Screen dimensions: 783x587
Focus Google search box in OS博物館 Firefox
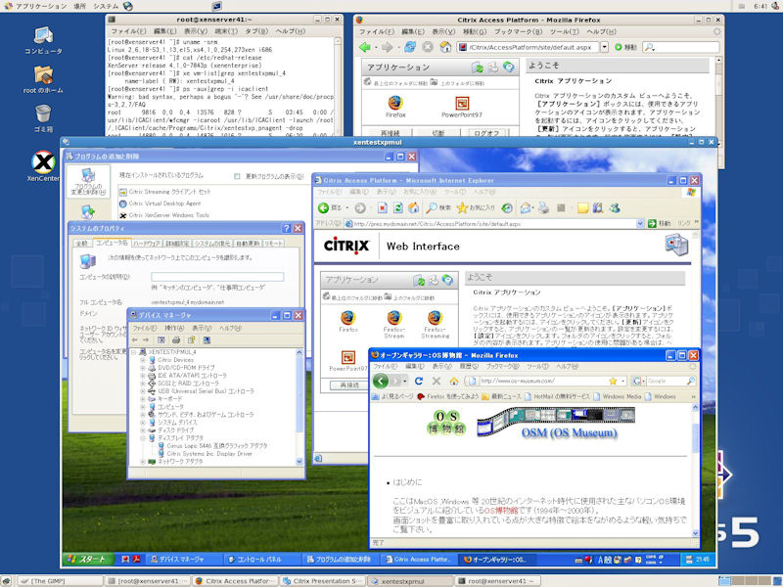(669, 381)
